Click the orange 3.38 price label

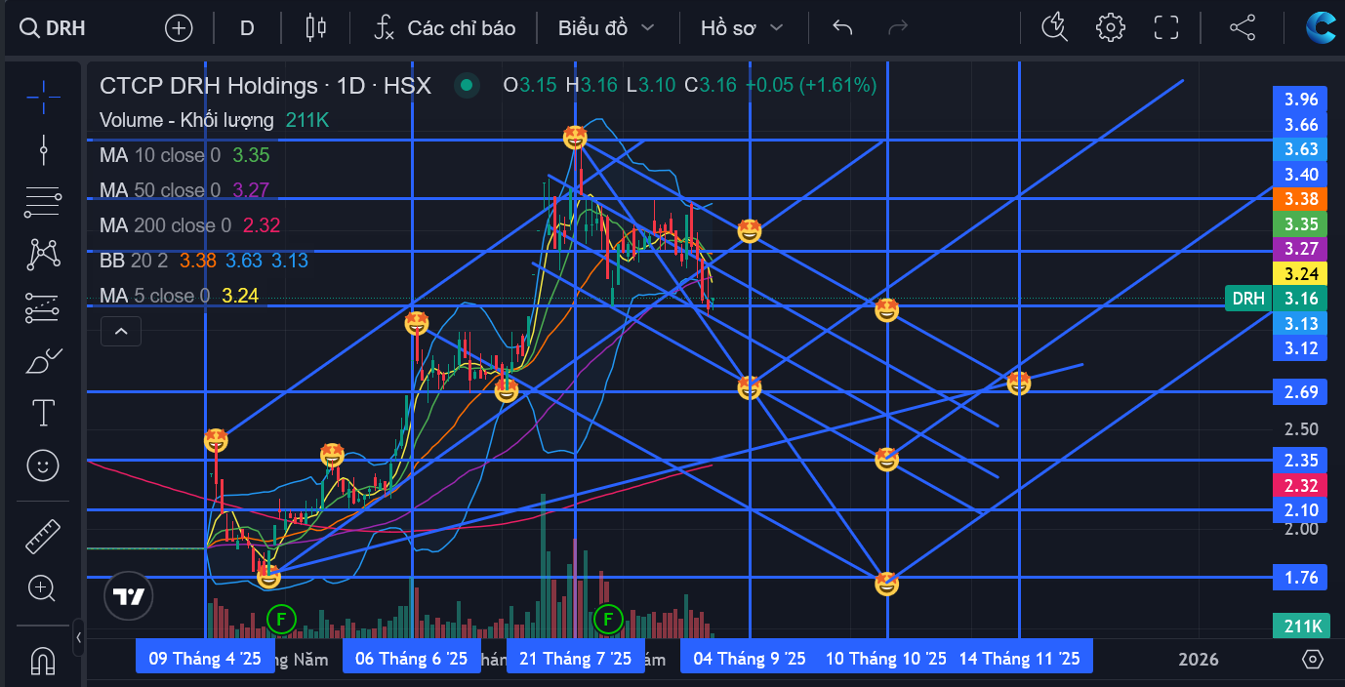tap(1301, 199)
